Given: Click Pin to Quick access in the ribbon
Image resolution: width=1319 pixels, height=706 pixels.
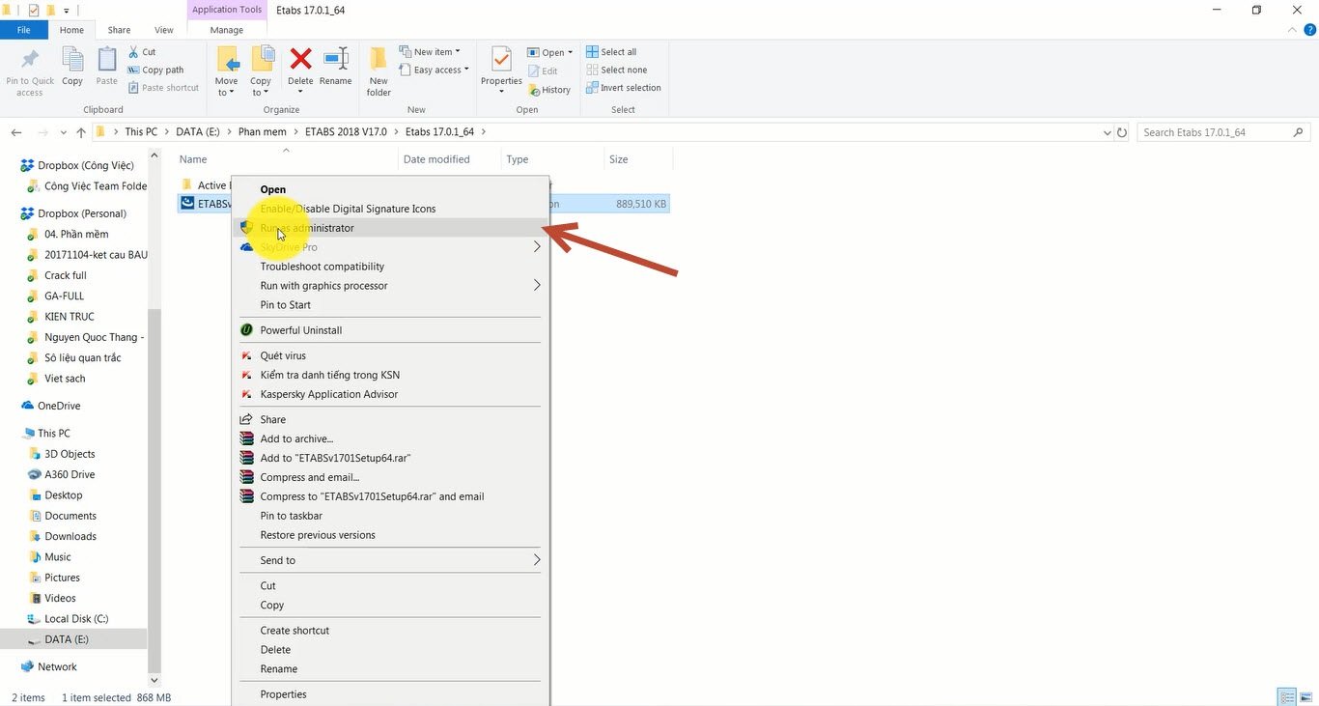Looking at the screenshot, I should click(30, 72).
